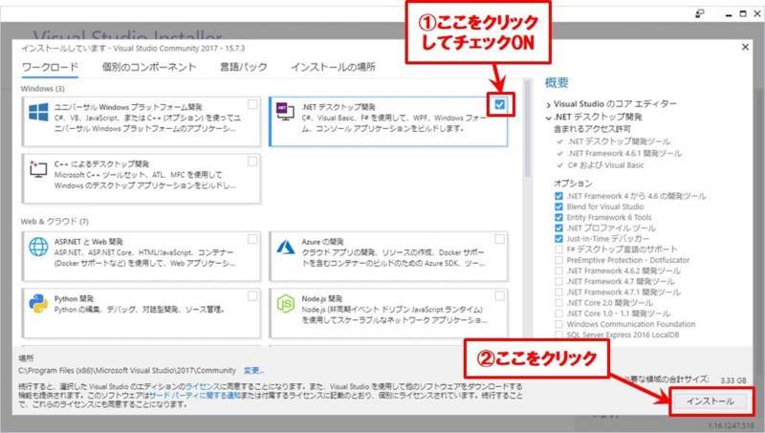Click the C++ desktop development icon

point(38,169)
